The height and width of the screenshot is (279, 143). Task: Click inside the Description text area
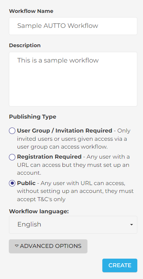[x=73, y=79]
